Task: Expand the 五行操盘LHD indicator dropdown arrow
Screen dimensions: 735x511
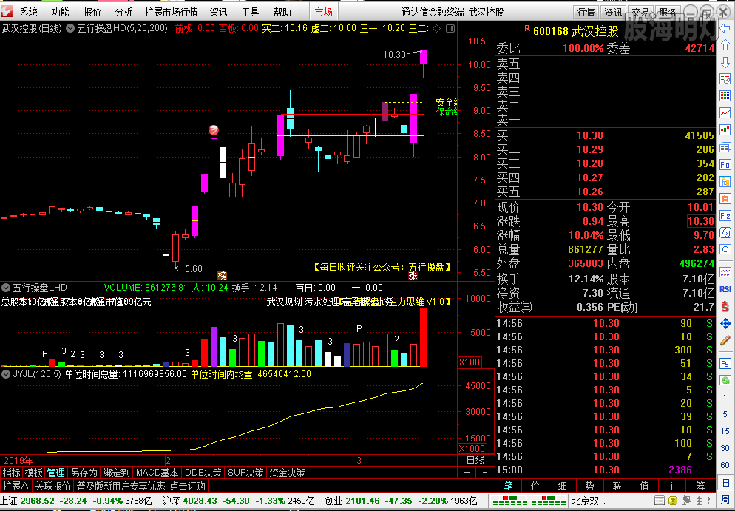Action: tap(6, 288)
